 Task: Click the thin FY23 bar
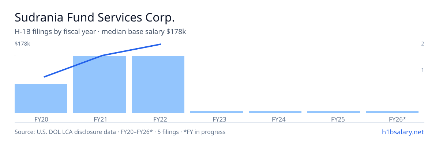(217, 112)
